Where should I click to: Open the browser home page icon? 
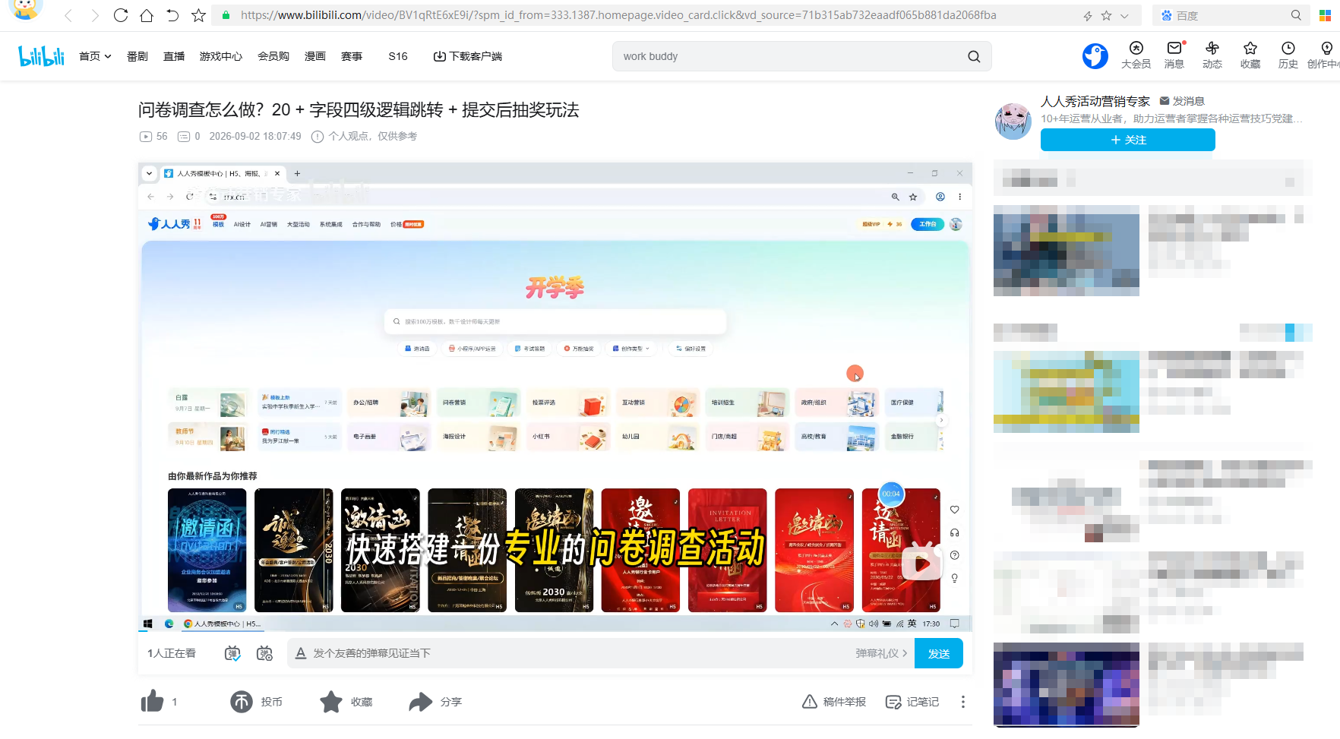point(147,15)
